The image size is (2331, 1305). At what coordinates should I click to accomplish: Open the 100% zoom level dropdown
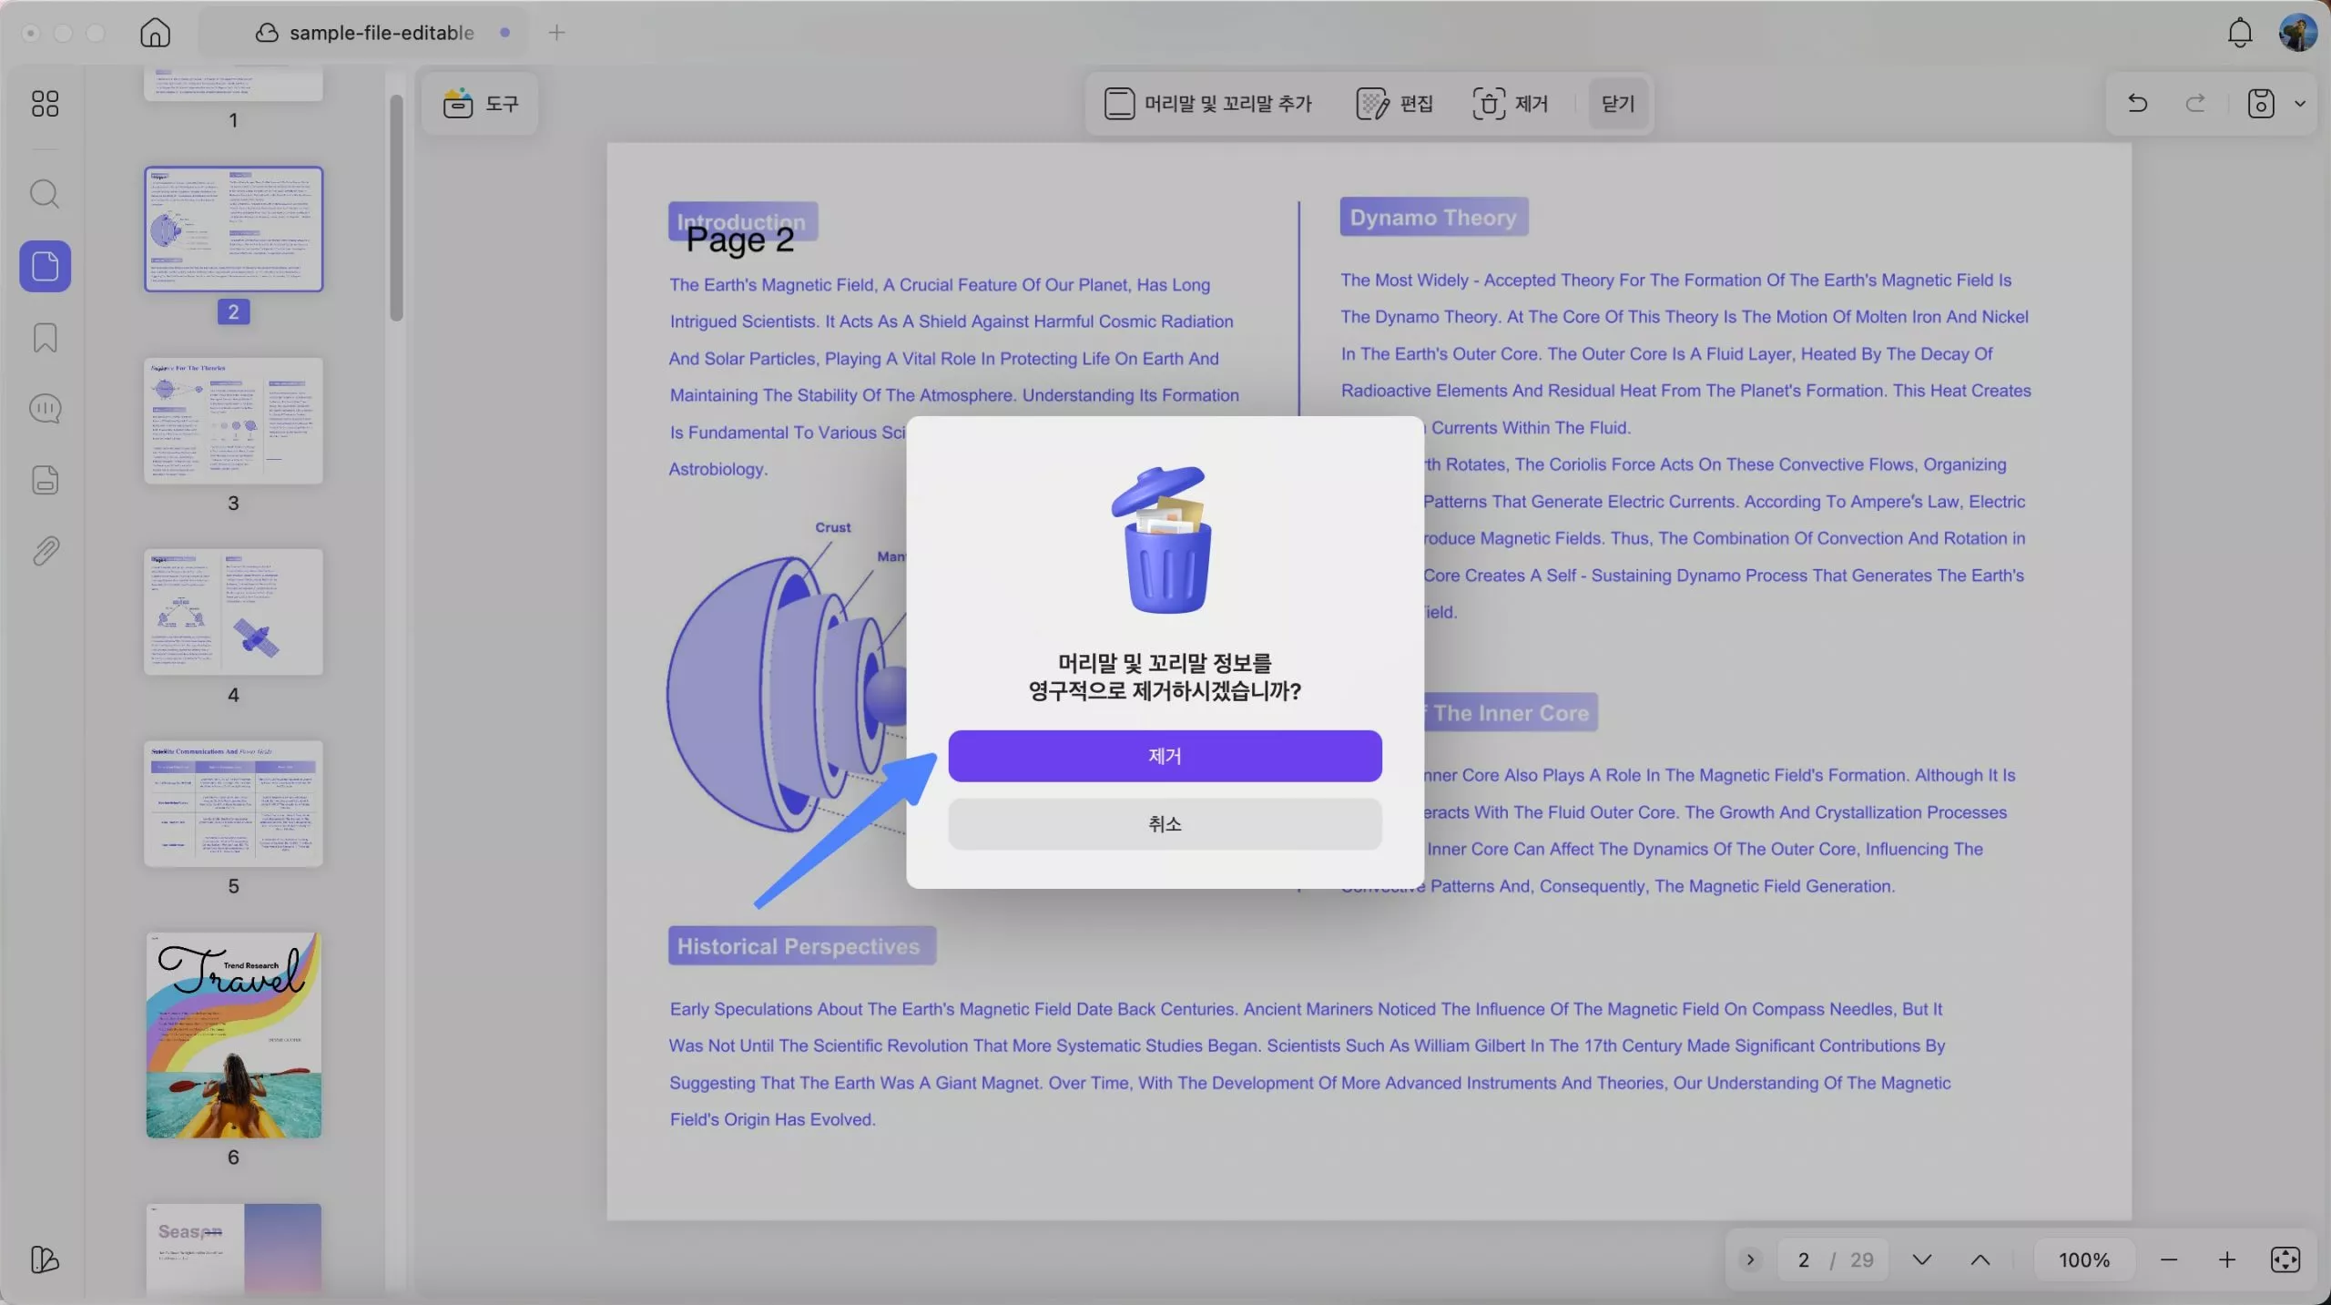coord(2084,1259)
